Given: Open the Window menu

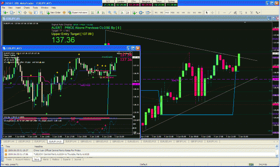Looking at the screenshot, I should click(44, 8).
